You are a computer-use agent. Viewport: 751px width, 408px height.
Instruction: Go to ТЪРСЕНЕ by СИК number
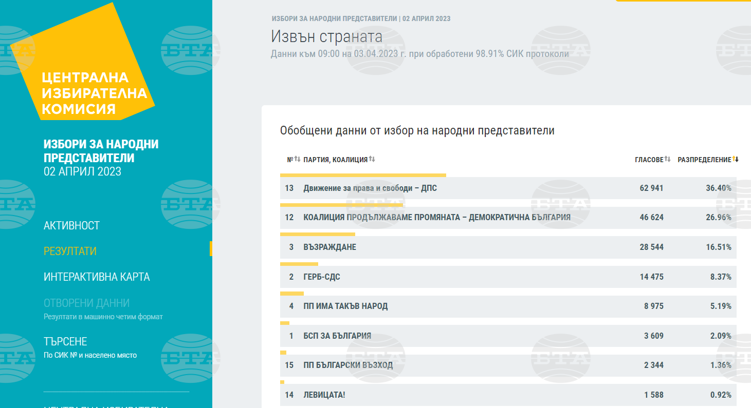point(65,342)
